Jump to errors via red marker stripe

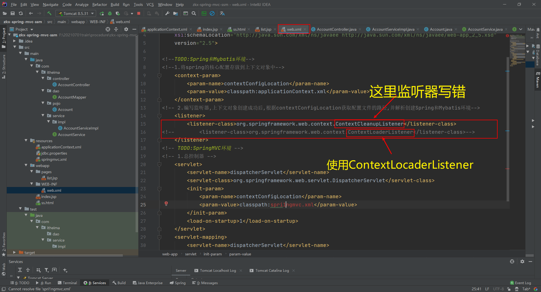(507, 35)
